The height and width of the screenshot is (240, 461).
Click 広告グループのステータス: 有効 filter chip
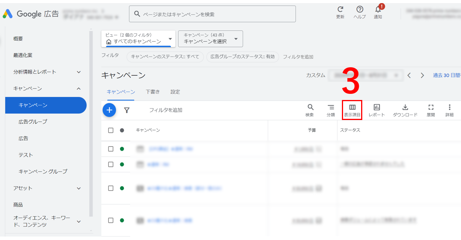coord(242,57)
